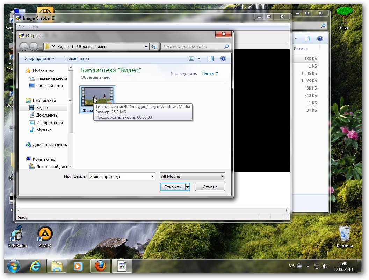Toggle the preview pane icon
The image size is (369, 280).
tap(211, 58)
